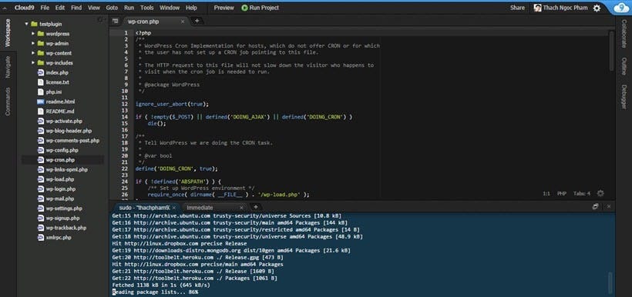The height and width of the screenshot is (297, 632).
Task: Click the wp-trackback.php file icon
Action: point(41,228)
